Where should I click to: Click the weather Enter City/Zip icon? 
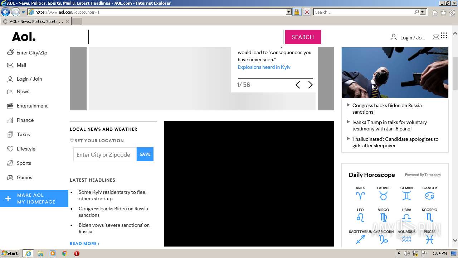(11, 52)
